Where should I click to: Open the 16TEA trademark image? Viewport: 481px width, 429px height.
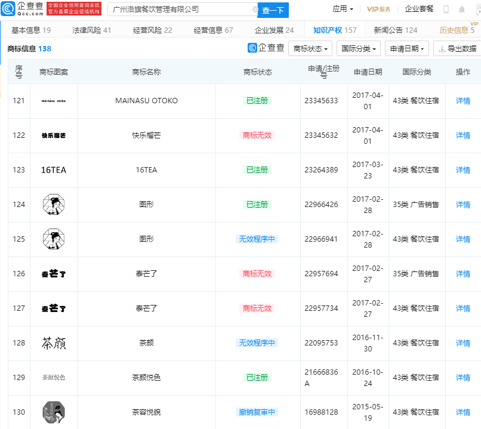click(54, 170)
